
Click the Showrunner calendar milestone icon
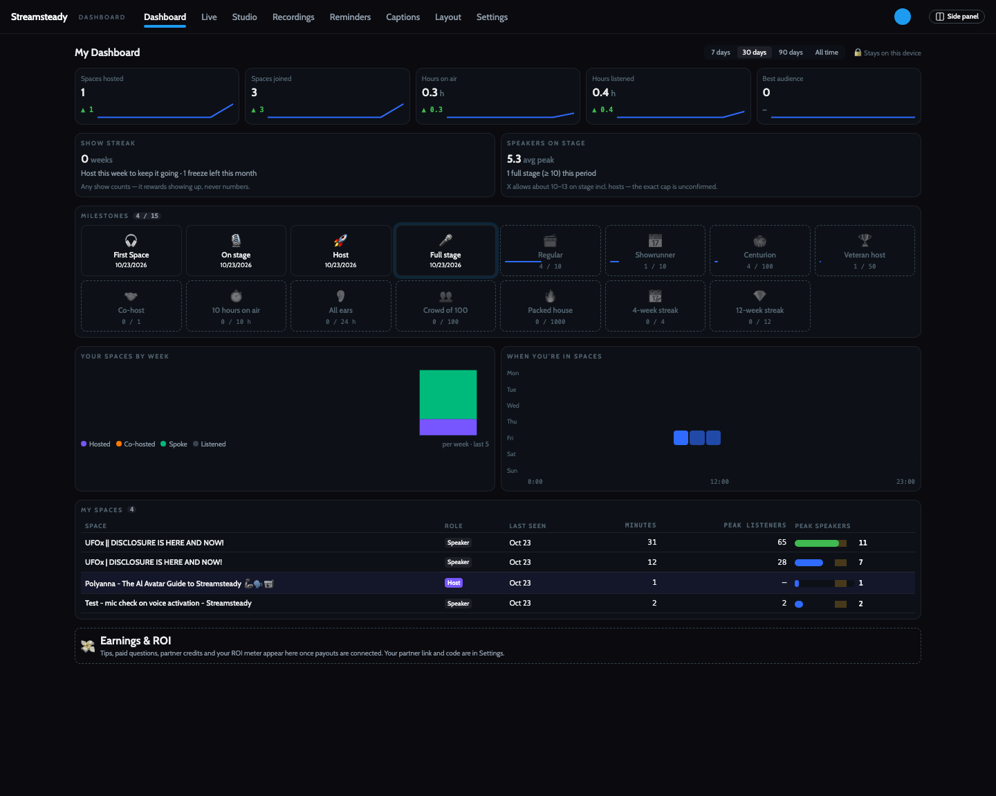[655, 240]
